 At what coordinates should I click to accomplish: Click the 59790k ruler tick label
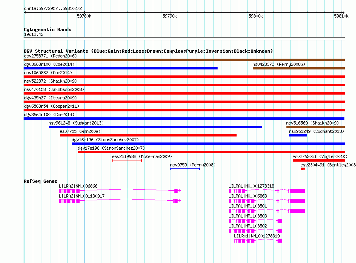tap(170, 16)
